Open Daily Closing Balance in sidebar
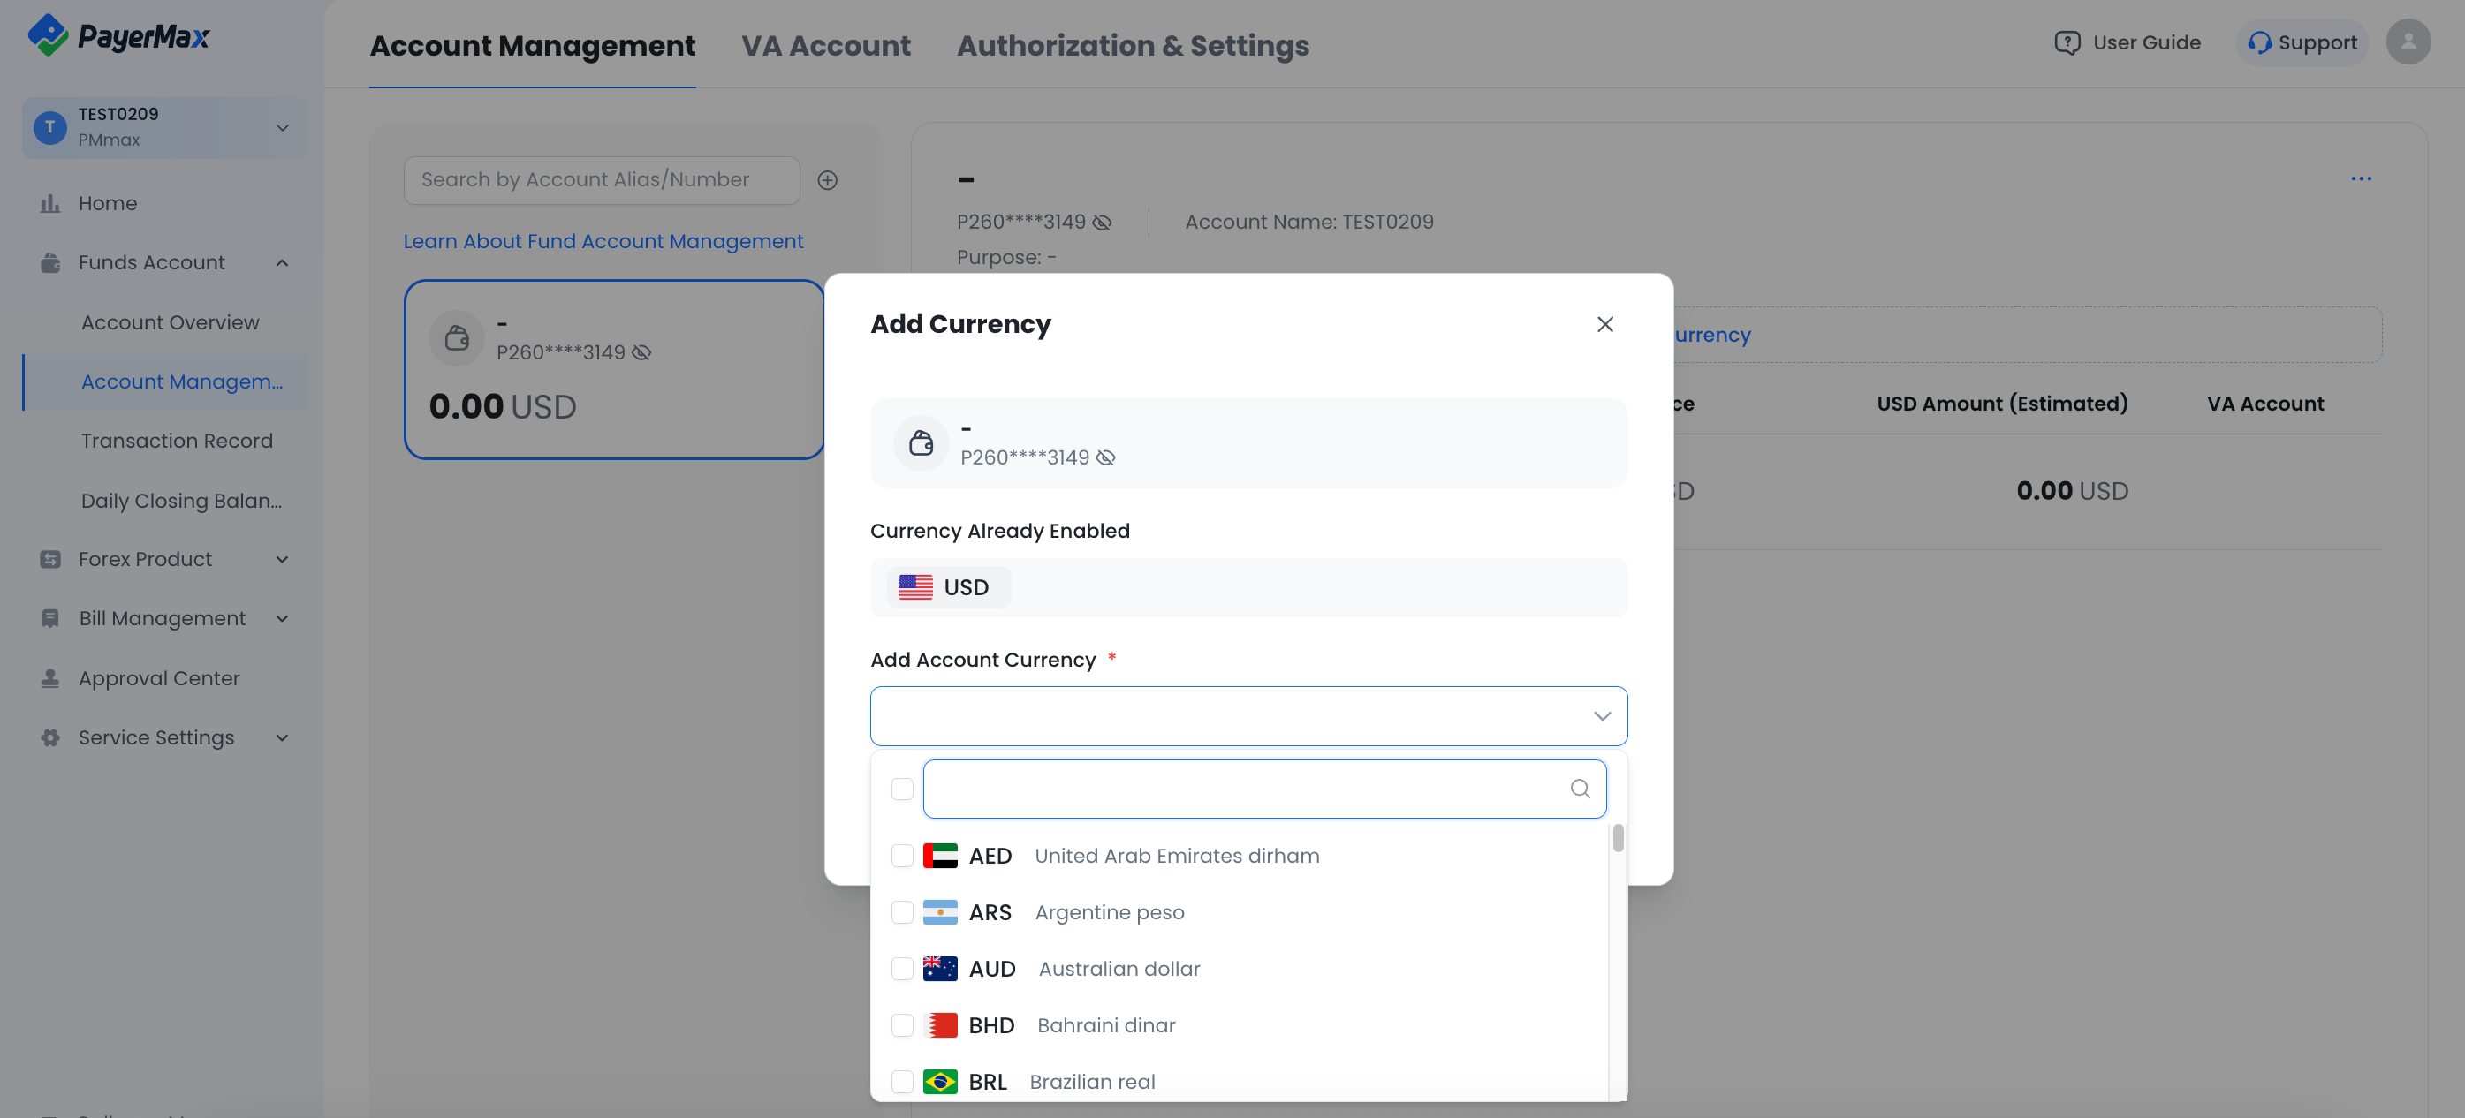The width and height of the screenshot is (2465, 1118). [181, 500]
